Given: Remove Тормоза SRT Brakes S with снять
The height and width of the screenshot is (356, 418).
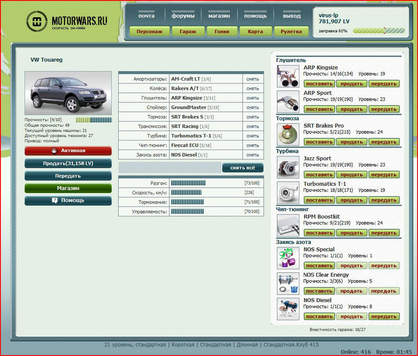Looking at the screenshot, I should pos(253,117).
